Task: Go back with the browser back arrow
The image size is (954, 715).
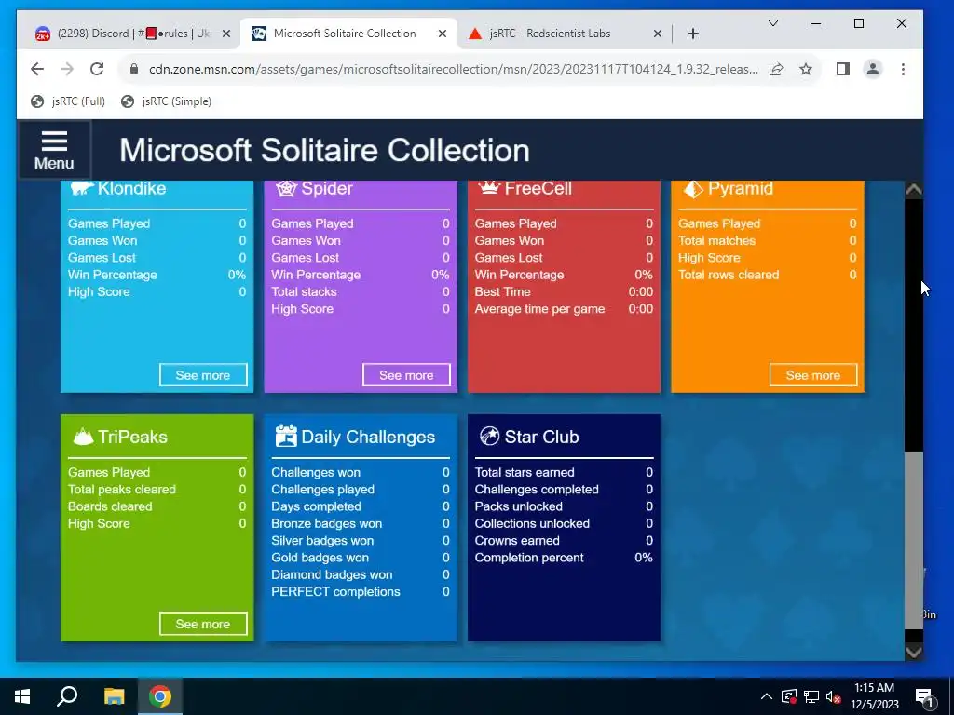Action: tap(37, 69)
